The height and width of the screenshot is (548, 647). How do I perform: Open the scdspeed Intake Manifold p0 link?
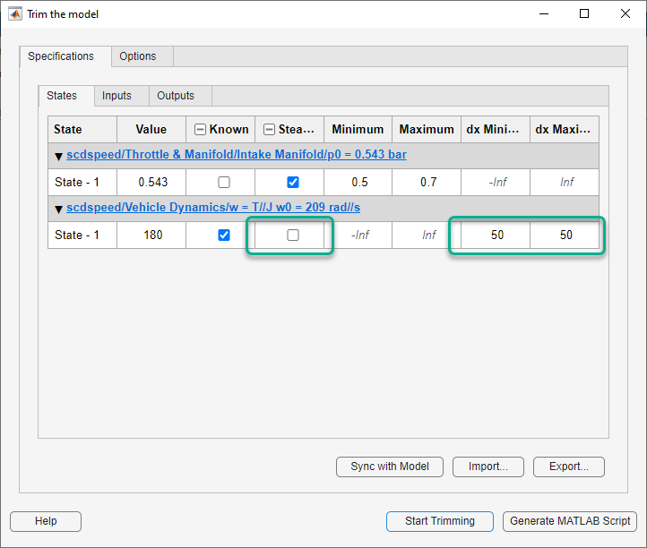point(237,155)
